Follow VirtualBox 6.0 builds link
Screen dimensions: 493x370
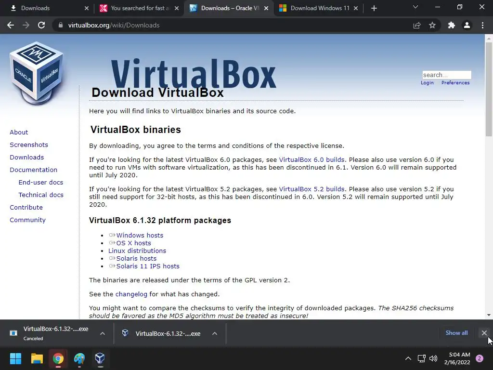coord(311,160)
